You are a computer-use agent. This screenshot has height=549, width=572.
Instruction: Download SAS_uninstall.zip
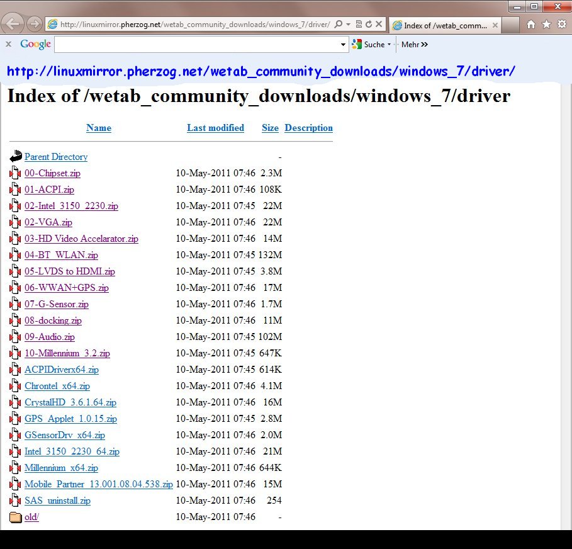click(58, 501)
